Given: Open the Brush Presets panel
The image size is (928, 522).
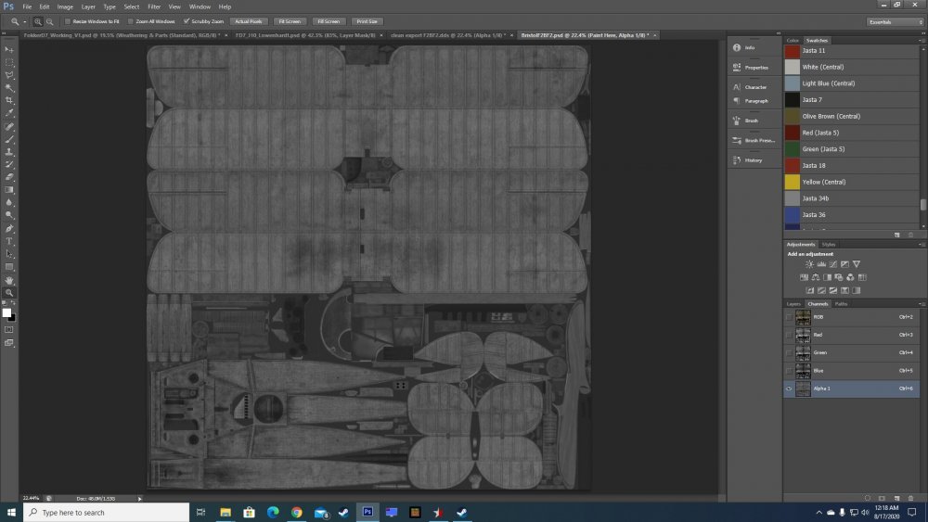Looking at the screenshot, I should point(736,140).
